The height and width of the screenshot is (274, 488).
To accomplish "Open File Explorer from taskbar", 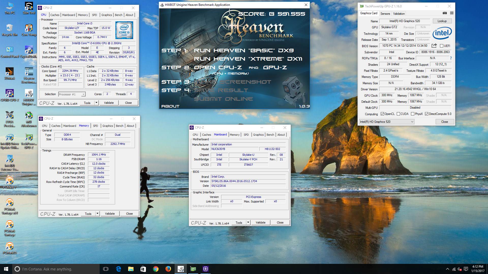I will pos(131,269).
